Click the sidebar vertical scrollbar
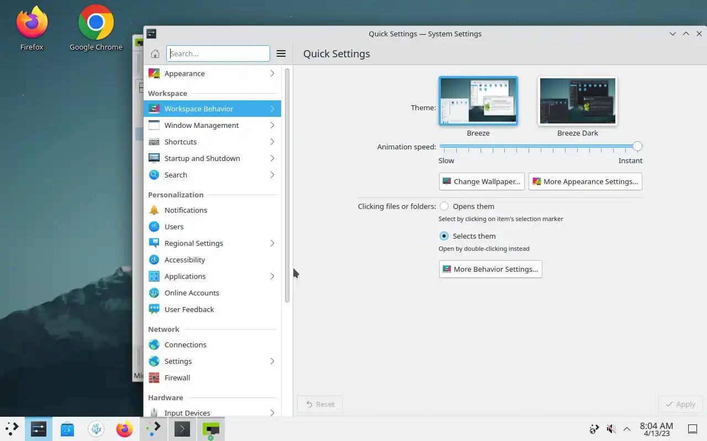The image size is (707, 441). point(287,185)
